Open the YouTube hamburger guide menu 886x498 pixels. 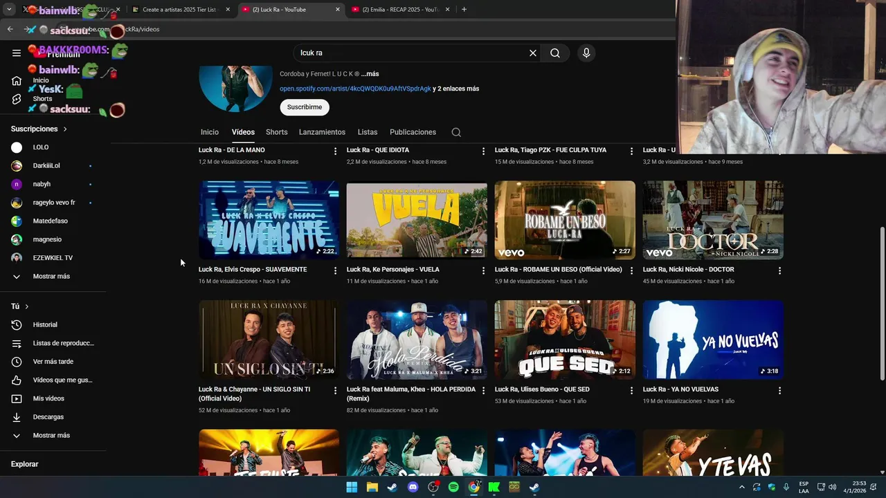coord(17,53)
